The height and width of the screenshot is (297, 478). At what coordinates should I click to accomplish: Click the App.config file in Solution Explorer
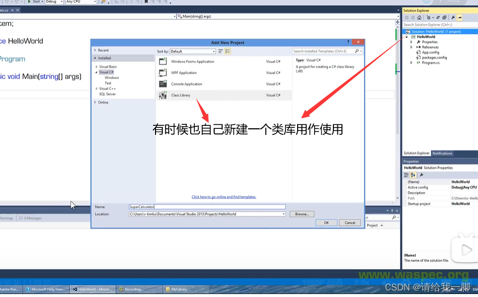(430, 52)
